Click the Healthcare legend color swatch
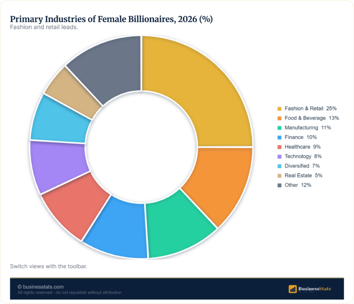Viewport: 354px width, 304px height. click(279, 147)
